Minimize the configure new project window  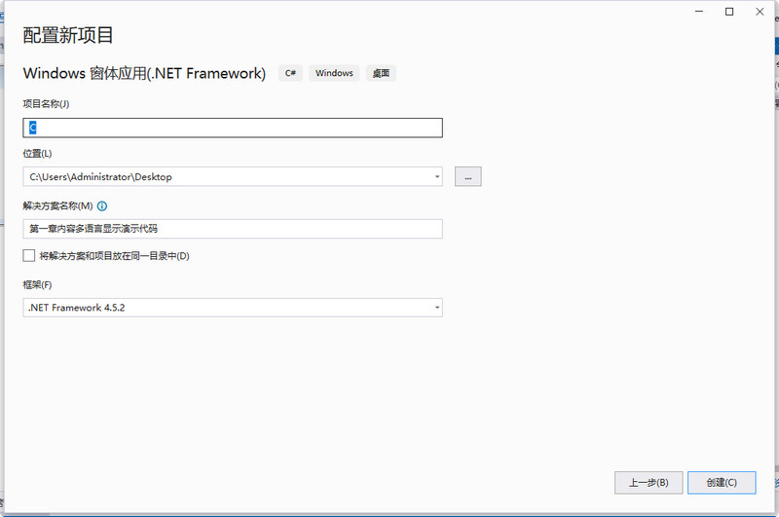click(699, 12)
